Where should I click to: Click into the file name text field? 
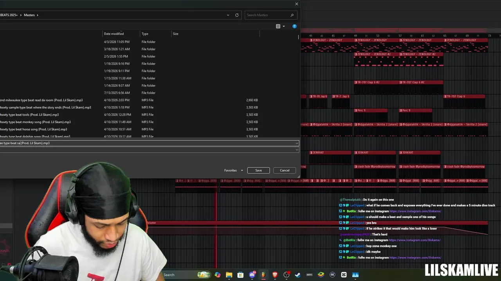(x=147, y=143)
